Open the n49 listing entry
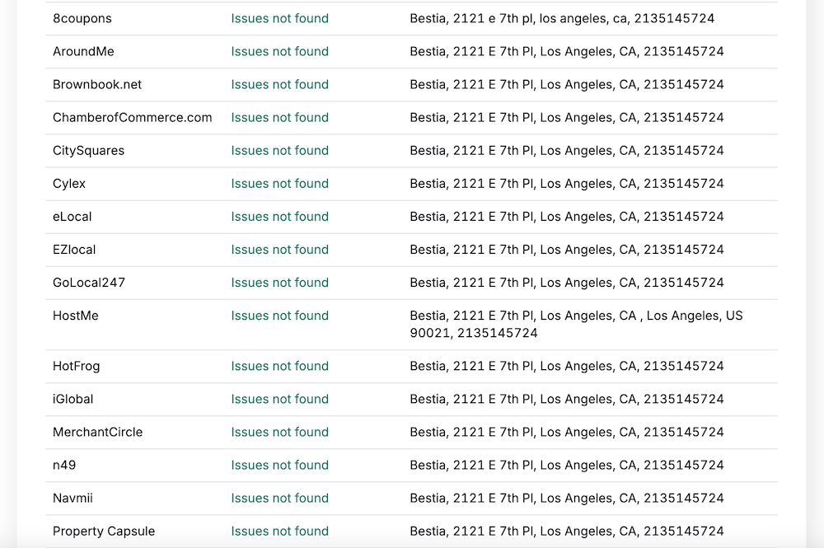 coord(64,465)
